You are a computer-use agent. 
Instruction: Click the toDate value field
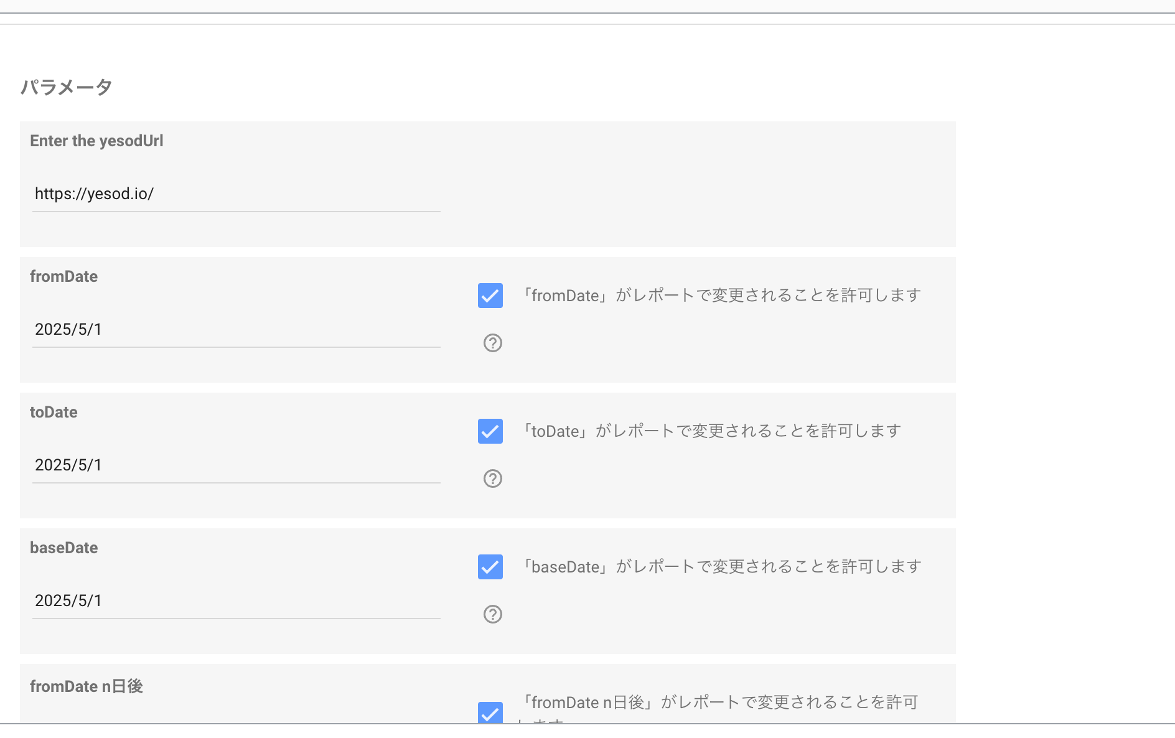point(236,465)
